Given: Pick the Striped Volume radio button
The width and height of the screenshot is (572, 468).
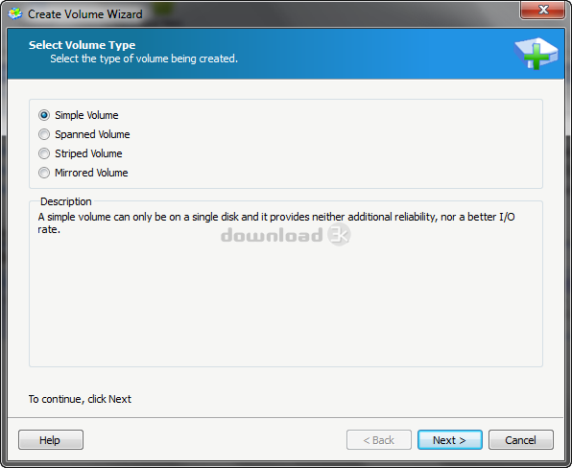Looking at the screenshot, I should pyautogui.click(x=44, y=153).
